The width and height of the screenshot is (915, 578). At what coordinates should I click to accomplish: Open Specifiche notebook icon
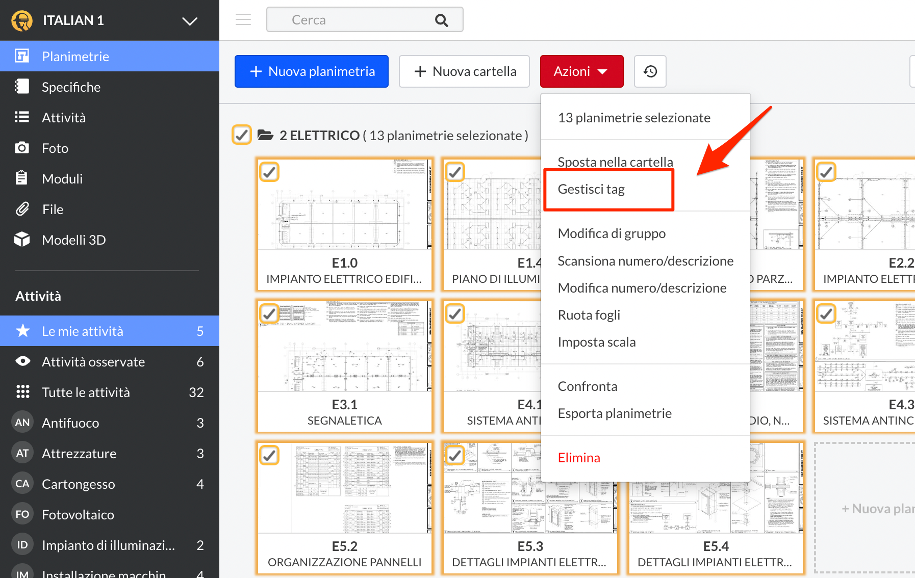tap(22, 87)
